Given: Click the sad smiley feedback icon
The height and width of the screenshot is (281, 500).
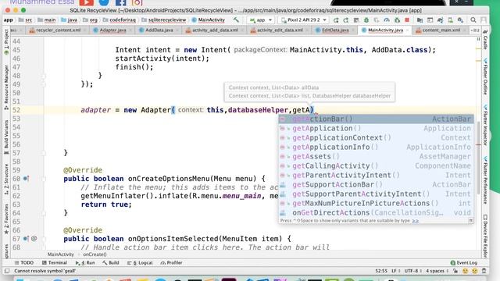Looking at the screenshot, I should tap(475, 271).
